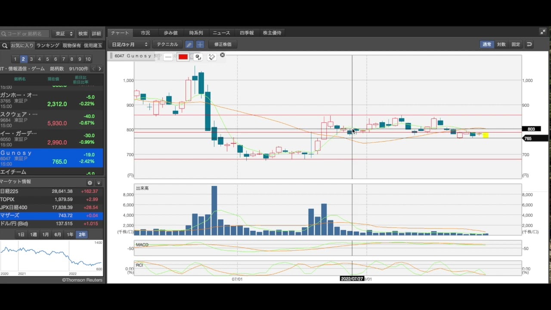The width and height of the screenshot is (551, 310).
Task: Go to next watchlist page arrow
Action: tap(100, 69)
